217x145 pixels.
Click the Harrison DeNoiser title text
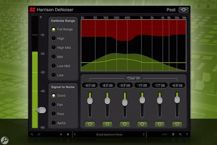(55, 10)
